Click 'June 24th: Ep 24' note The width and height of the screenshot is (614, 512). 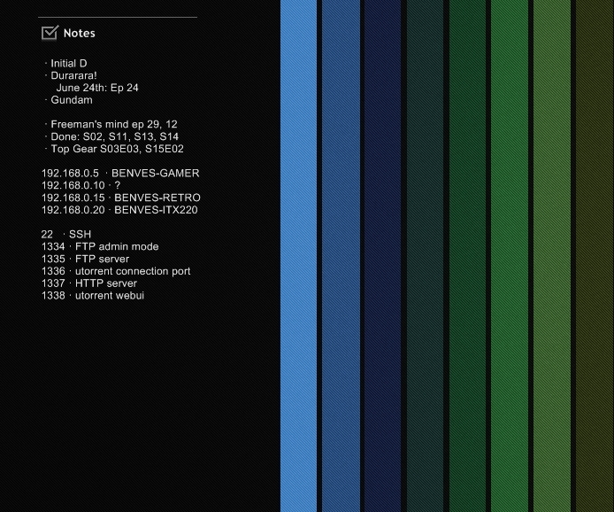[x=97, y=88]
